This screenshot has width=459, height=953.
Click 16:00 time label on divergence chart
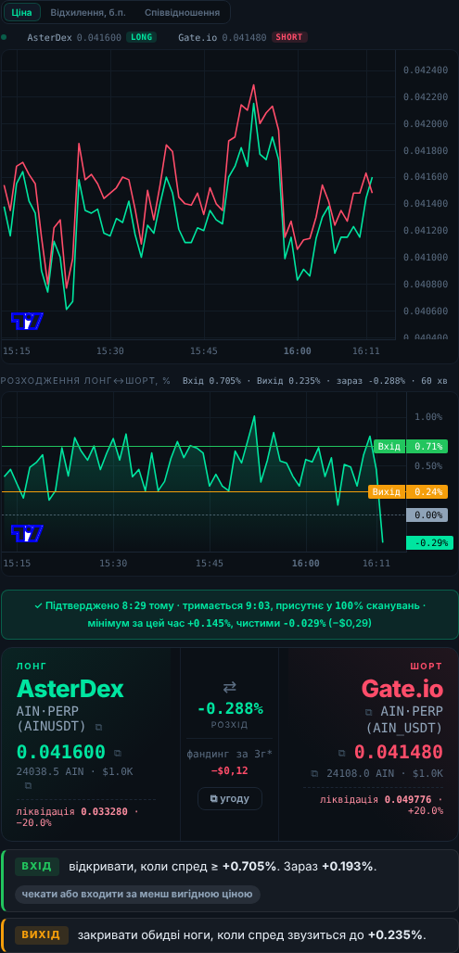pyautogui.click(x=306, y=564)
